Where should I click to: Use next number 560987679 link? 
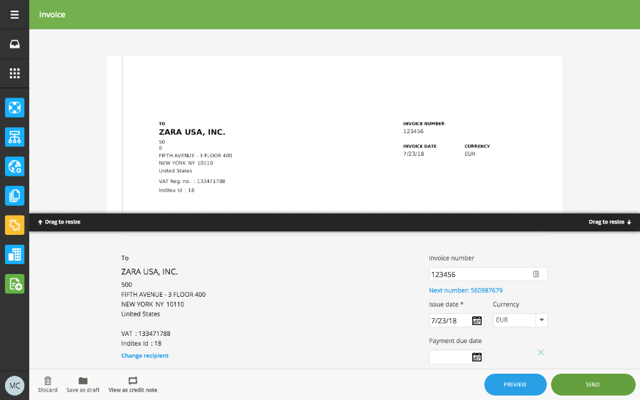coord(466,290)
